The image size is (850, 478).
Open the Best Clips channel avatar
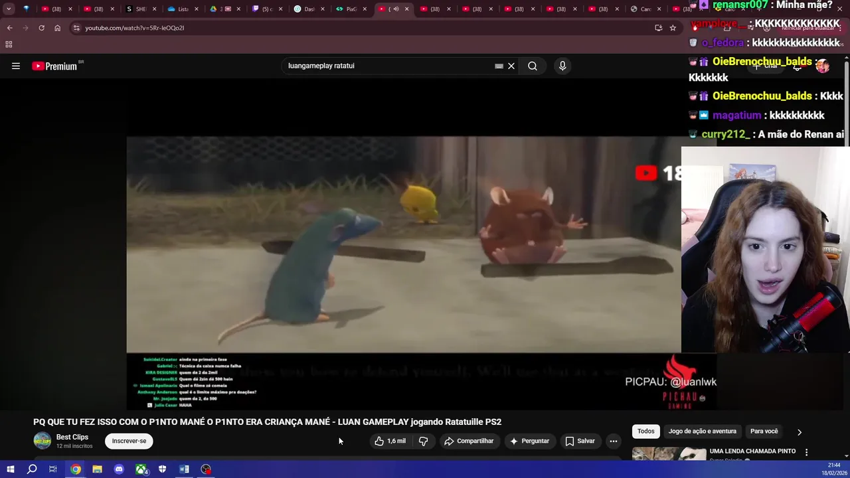tap(42, 441)
